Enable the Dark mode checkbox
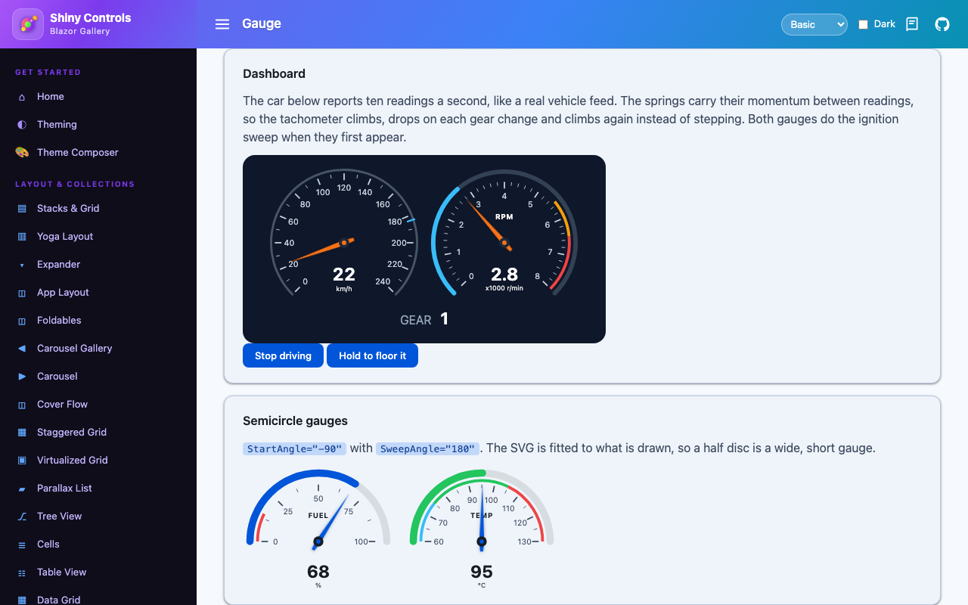This screenshot has height=605, width=968. 863,24
